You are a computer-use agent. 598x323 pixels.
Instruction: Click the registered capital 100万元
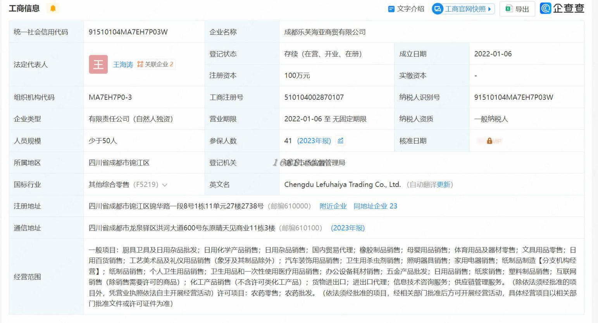point(297,75)
